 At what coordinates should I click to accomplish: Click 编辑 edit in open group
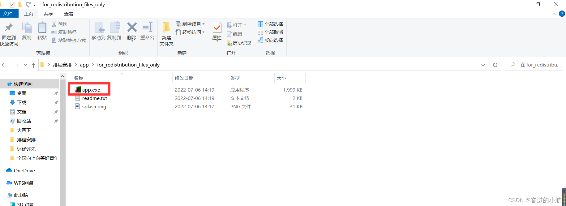(x=234, y=34)
